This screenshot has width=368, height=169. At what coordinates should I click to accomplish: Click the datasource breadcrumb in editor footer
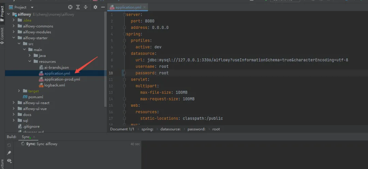tap(169, 129)
